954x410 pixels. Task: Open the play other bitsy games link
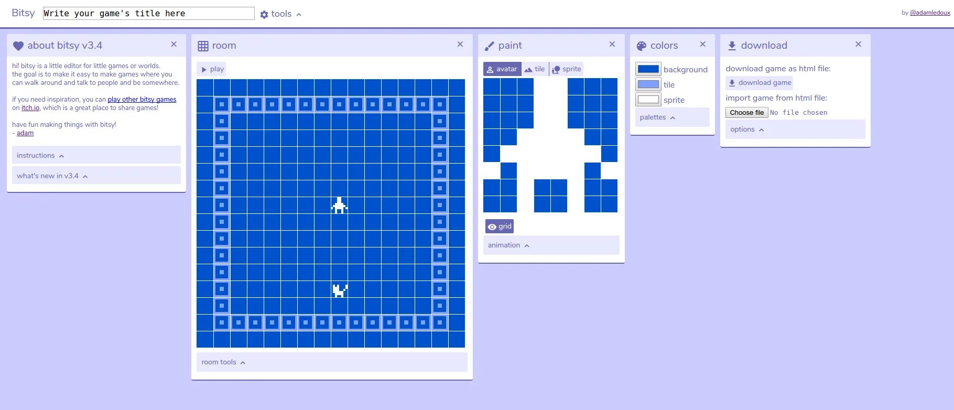[142, 100]
